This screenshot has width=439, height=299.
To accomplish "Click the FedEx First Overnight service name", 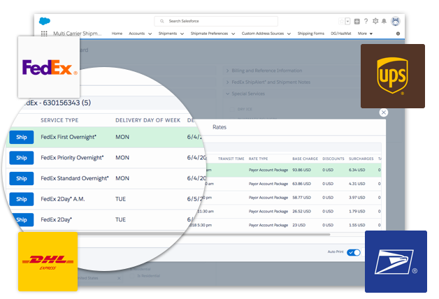I will 69,137.
